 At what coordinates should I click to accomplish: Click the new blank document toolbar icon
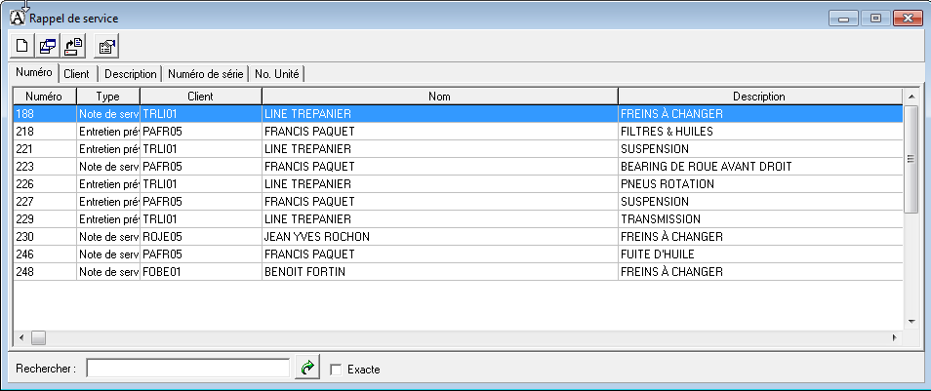point(22,46)
